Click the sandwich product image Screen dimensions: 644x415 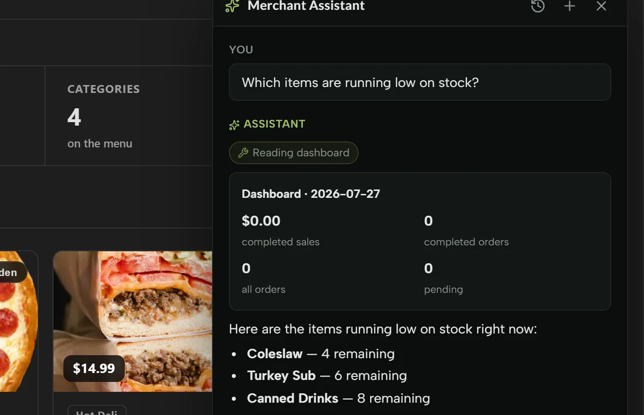(x=133, y=322)
